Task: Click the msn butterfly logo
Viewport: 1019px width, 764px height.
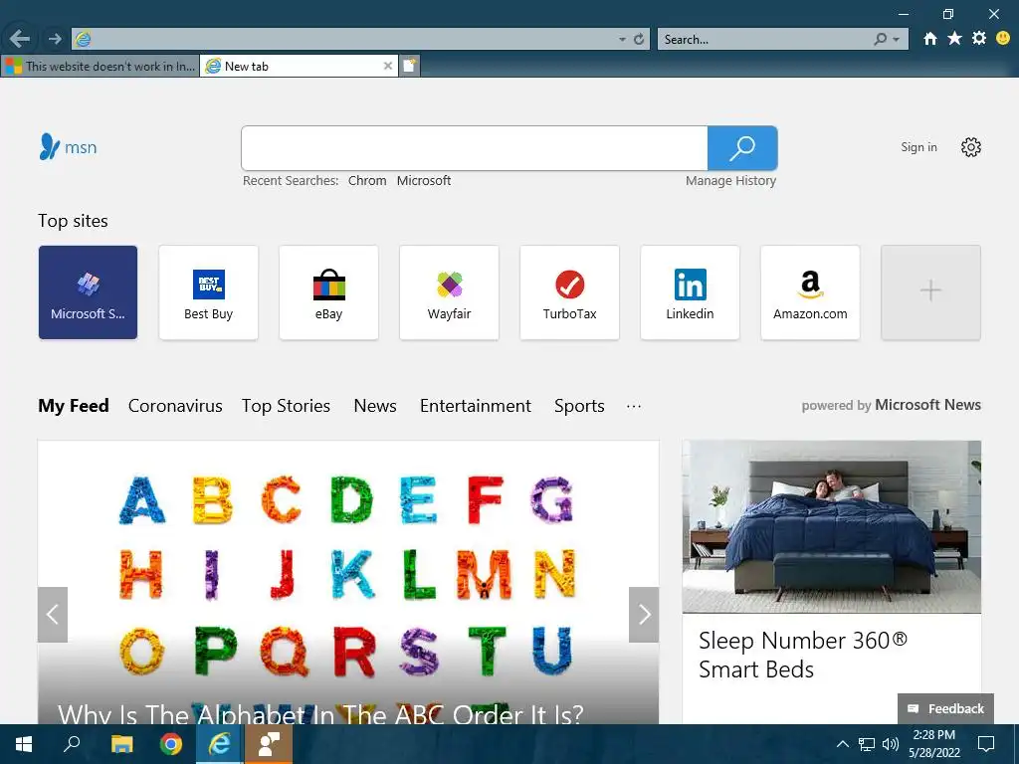Action: [69, 147]
